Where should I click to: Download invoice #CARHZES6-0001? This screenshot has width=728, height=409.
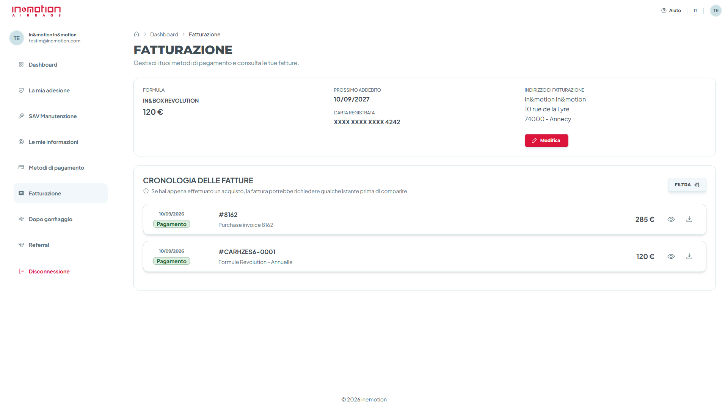(x=689, y=256)
